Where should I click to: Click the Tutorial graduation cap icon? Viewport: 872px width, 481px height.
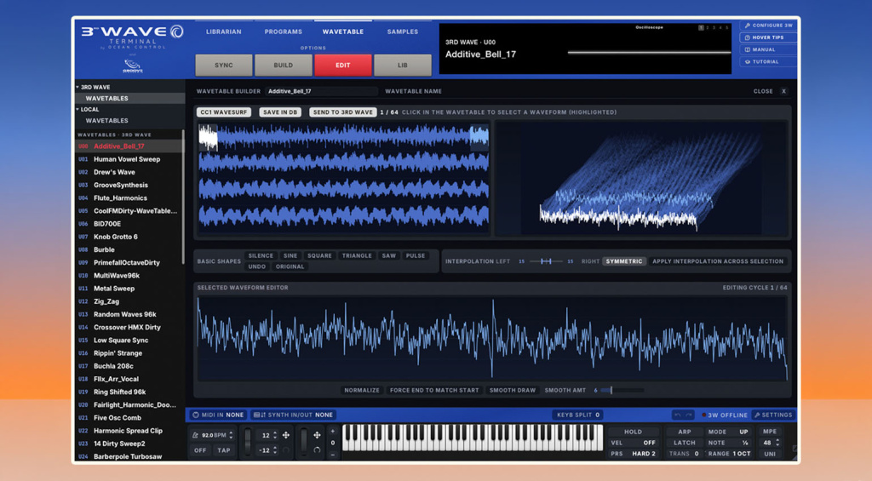748,62
